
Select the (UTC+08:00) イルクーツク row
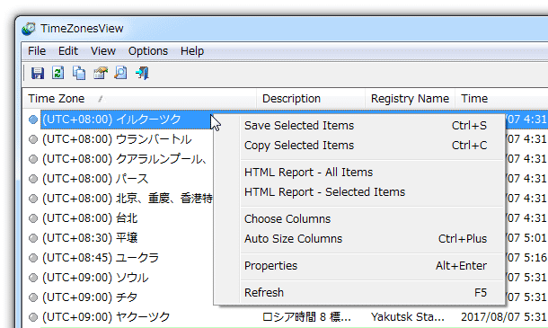[111, 120]
